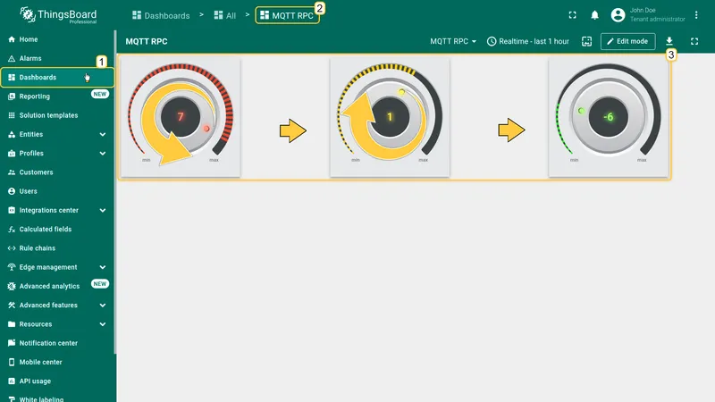The height and width of the screenshot is (402, 715).
Task: Expand the Edge management chevron
Action: click(103, 267)
